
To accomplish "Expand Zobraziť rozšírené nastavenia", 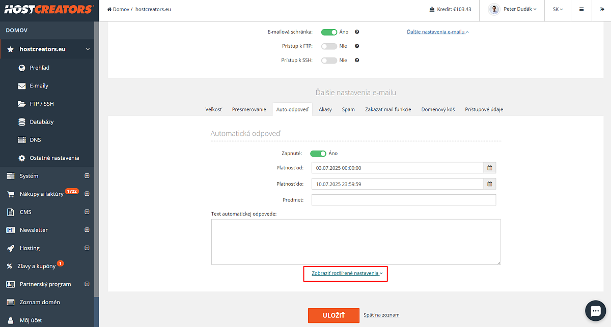I will [347, 273].
